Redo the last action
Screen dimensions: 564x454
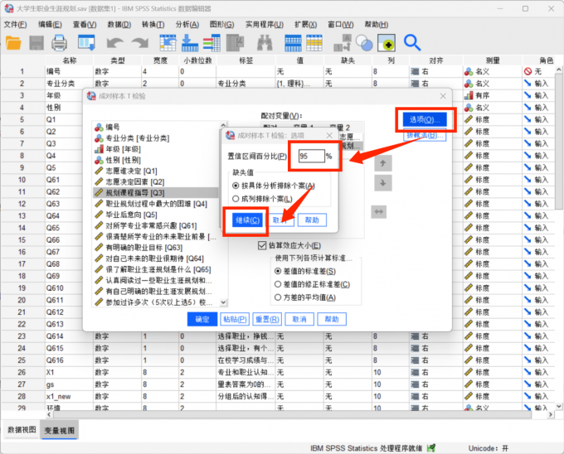140,43
